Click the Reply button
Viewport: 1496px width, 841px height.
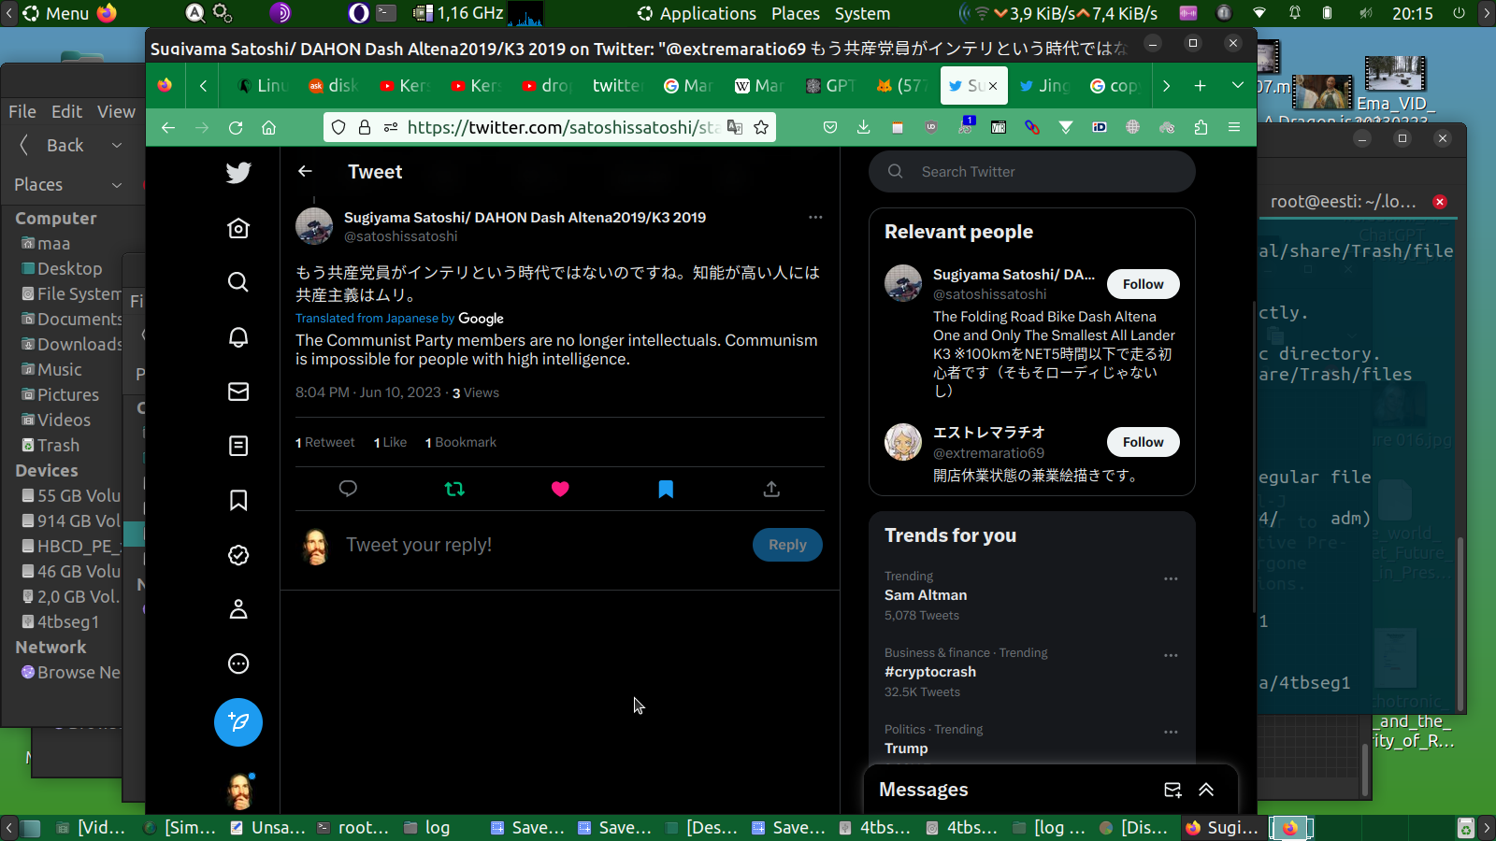pos(787,545)
